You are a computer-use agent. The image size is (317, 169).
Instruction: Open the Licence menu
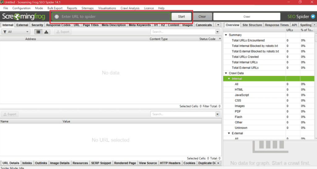point(149,8)
